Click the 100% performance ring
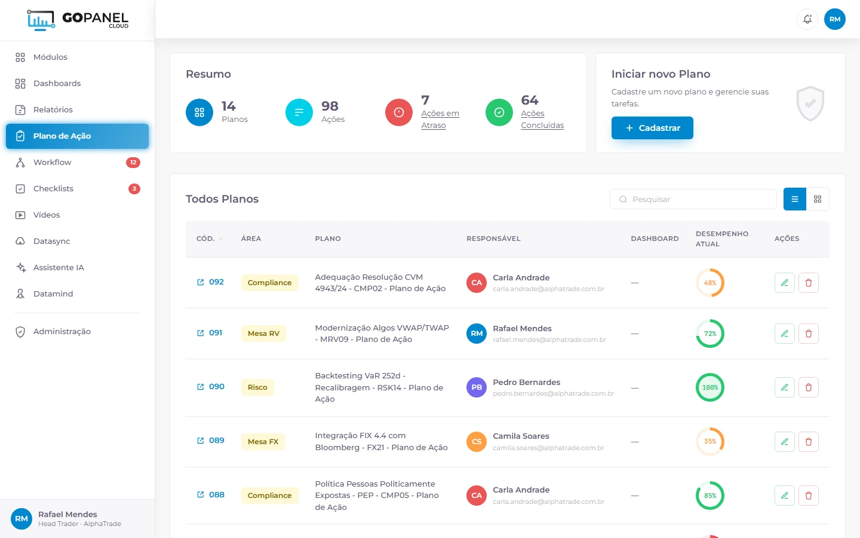The image size is (860, 538). click(710, 387)
